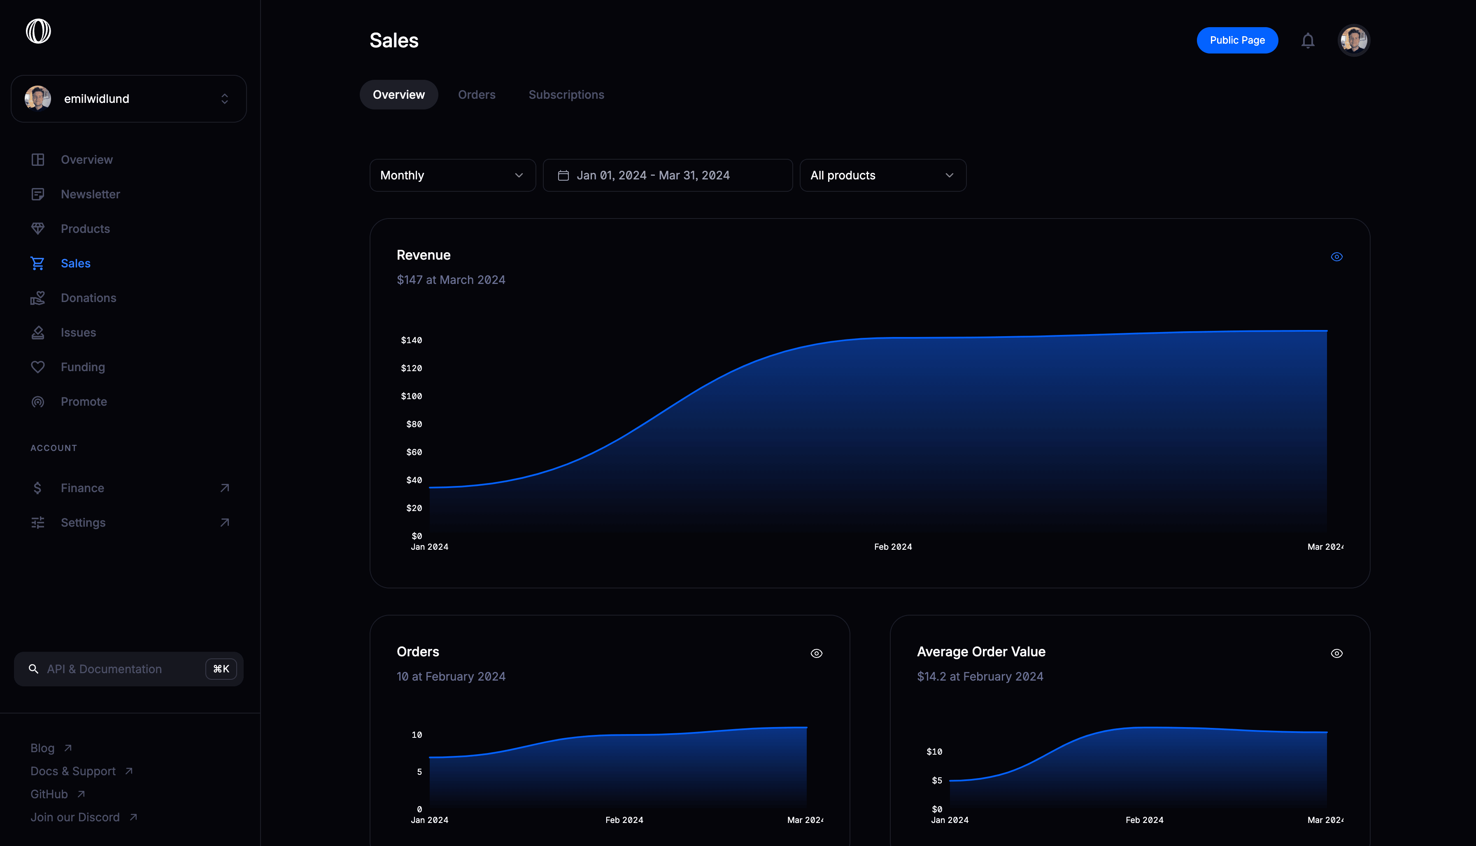Click the Public Page button
1476x846 pixels.
[x=1237, y=40]
